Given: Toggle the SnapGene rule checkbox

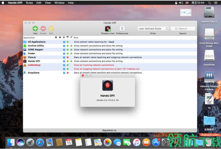Looking at the screenshot, I should 64,73.
